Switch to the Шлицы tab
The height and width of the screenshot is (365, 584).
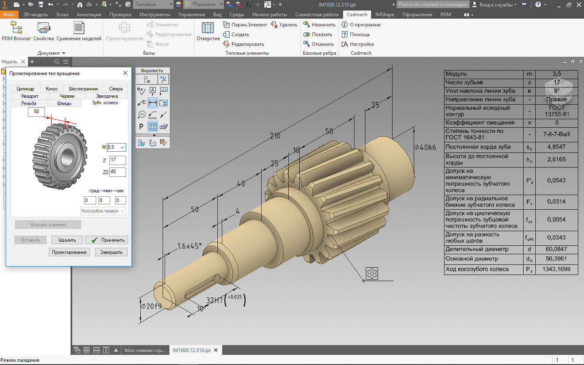click(64, 103)
